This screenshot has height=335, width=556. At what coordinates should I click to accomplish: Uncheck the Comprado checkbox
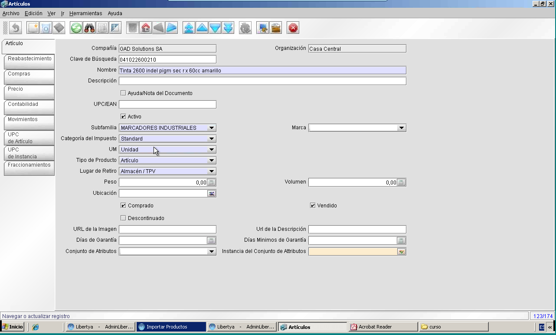[x=123, y=205]
